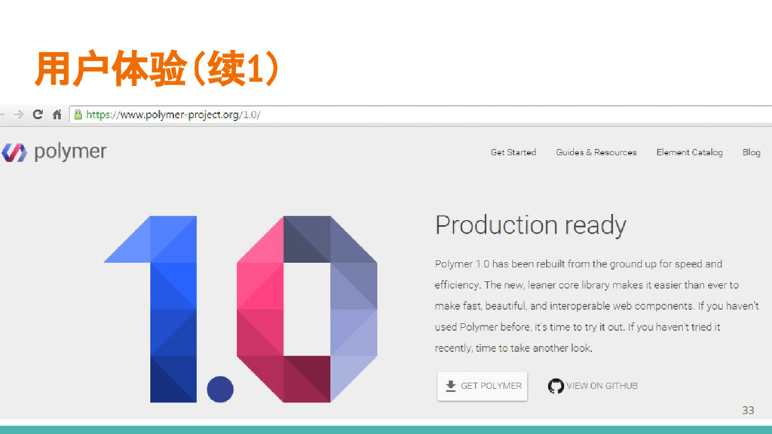772x434 pixels.
Task: Click the Production ready heading
Action: (x=530, y=225)
